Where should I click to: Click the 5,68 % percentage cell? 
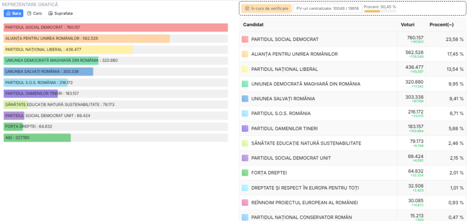pyautogui.click(x=447, y=129)
